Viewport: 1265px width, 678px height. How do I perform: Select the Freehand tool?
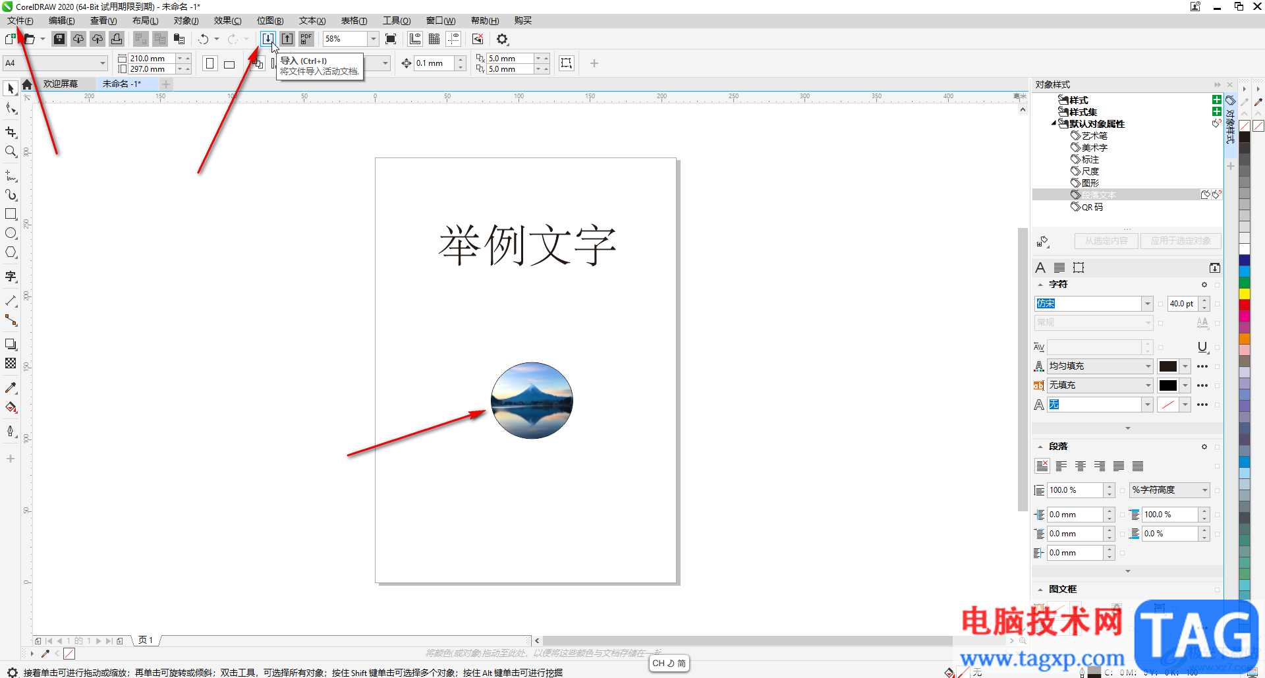[11, 176]
